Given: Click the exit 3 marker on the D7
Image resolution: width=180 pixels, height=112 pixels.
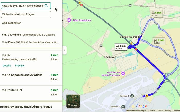Looking at the screenshot, I should [x=131, y=43].
